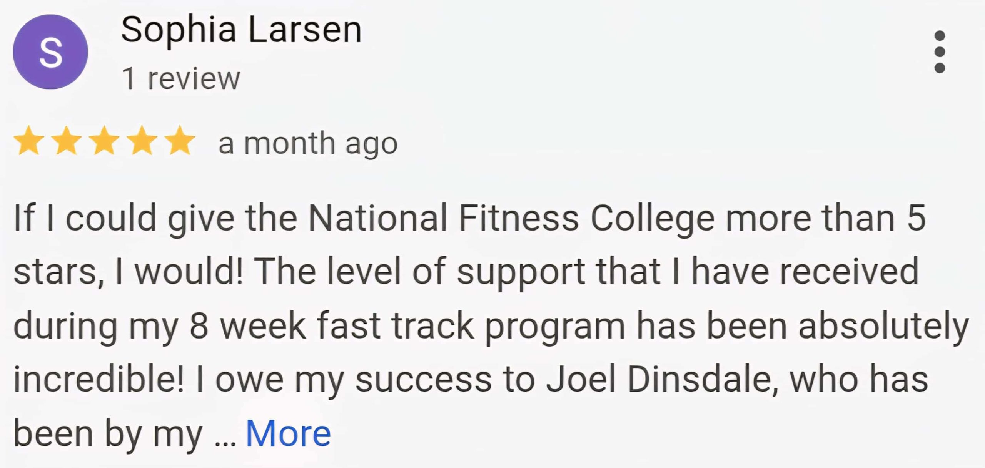This screenshot has width=985, height=468.
Task: Click the third gold rating star
Action: click(104, 141)
